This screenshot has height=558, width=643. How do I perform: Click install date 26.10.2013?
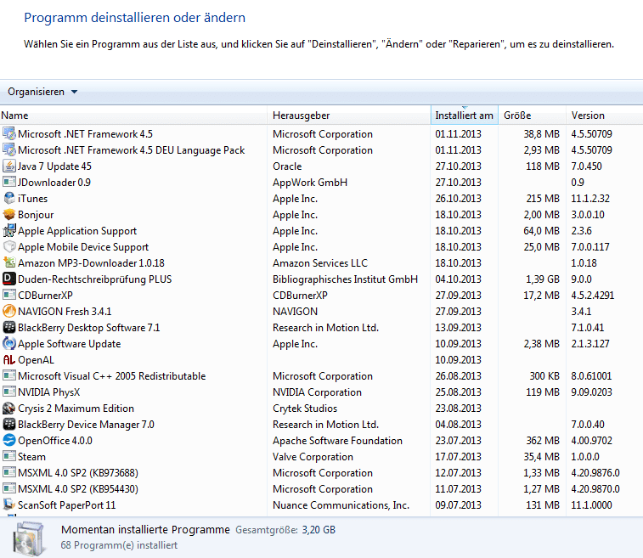coord(458,199)
